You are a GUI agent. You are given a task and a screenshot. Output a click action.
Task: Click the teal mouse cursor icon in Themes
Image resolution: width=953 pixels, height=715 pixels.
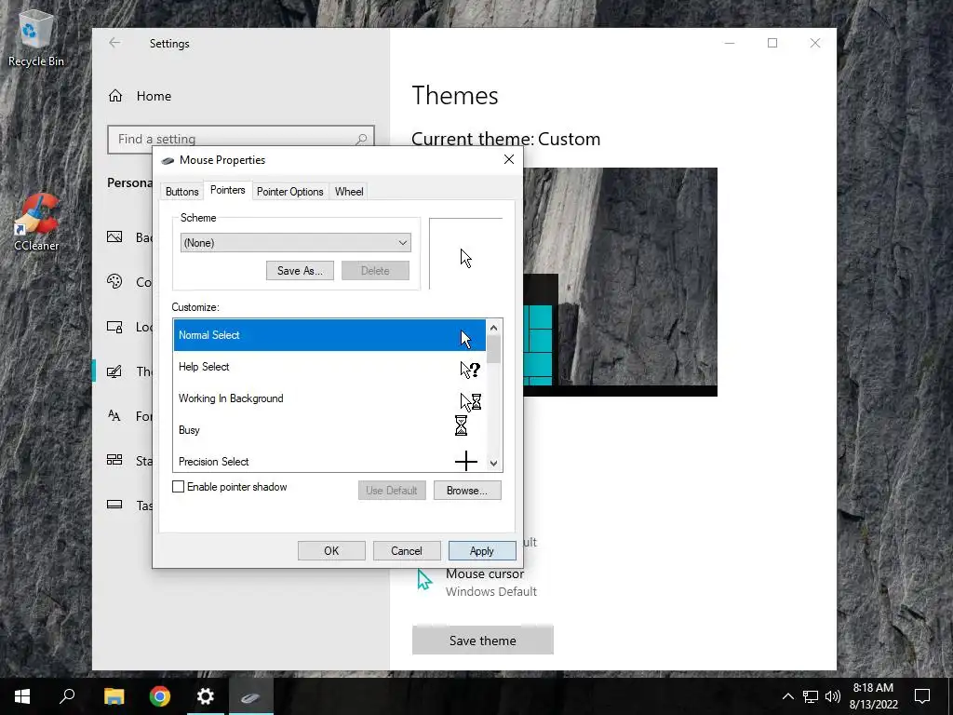(424, 579)
